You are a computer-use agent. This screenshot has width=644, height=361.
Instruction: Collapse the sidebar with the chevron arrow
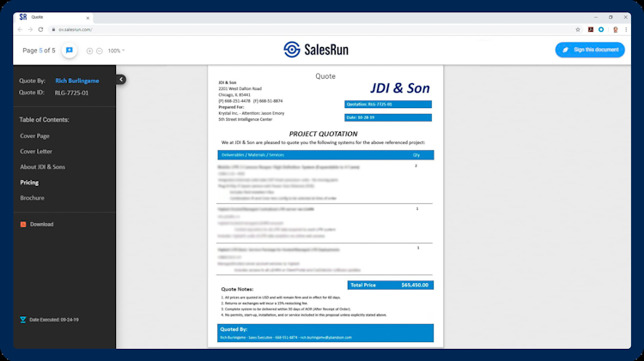tap(121, 79)
